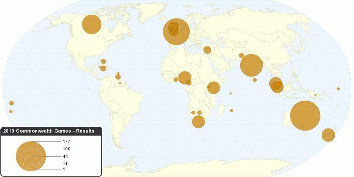This screenshot has width=354, height=177.
Task: Click the bubble over Canada
Action: click(x=92, y=24)
